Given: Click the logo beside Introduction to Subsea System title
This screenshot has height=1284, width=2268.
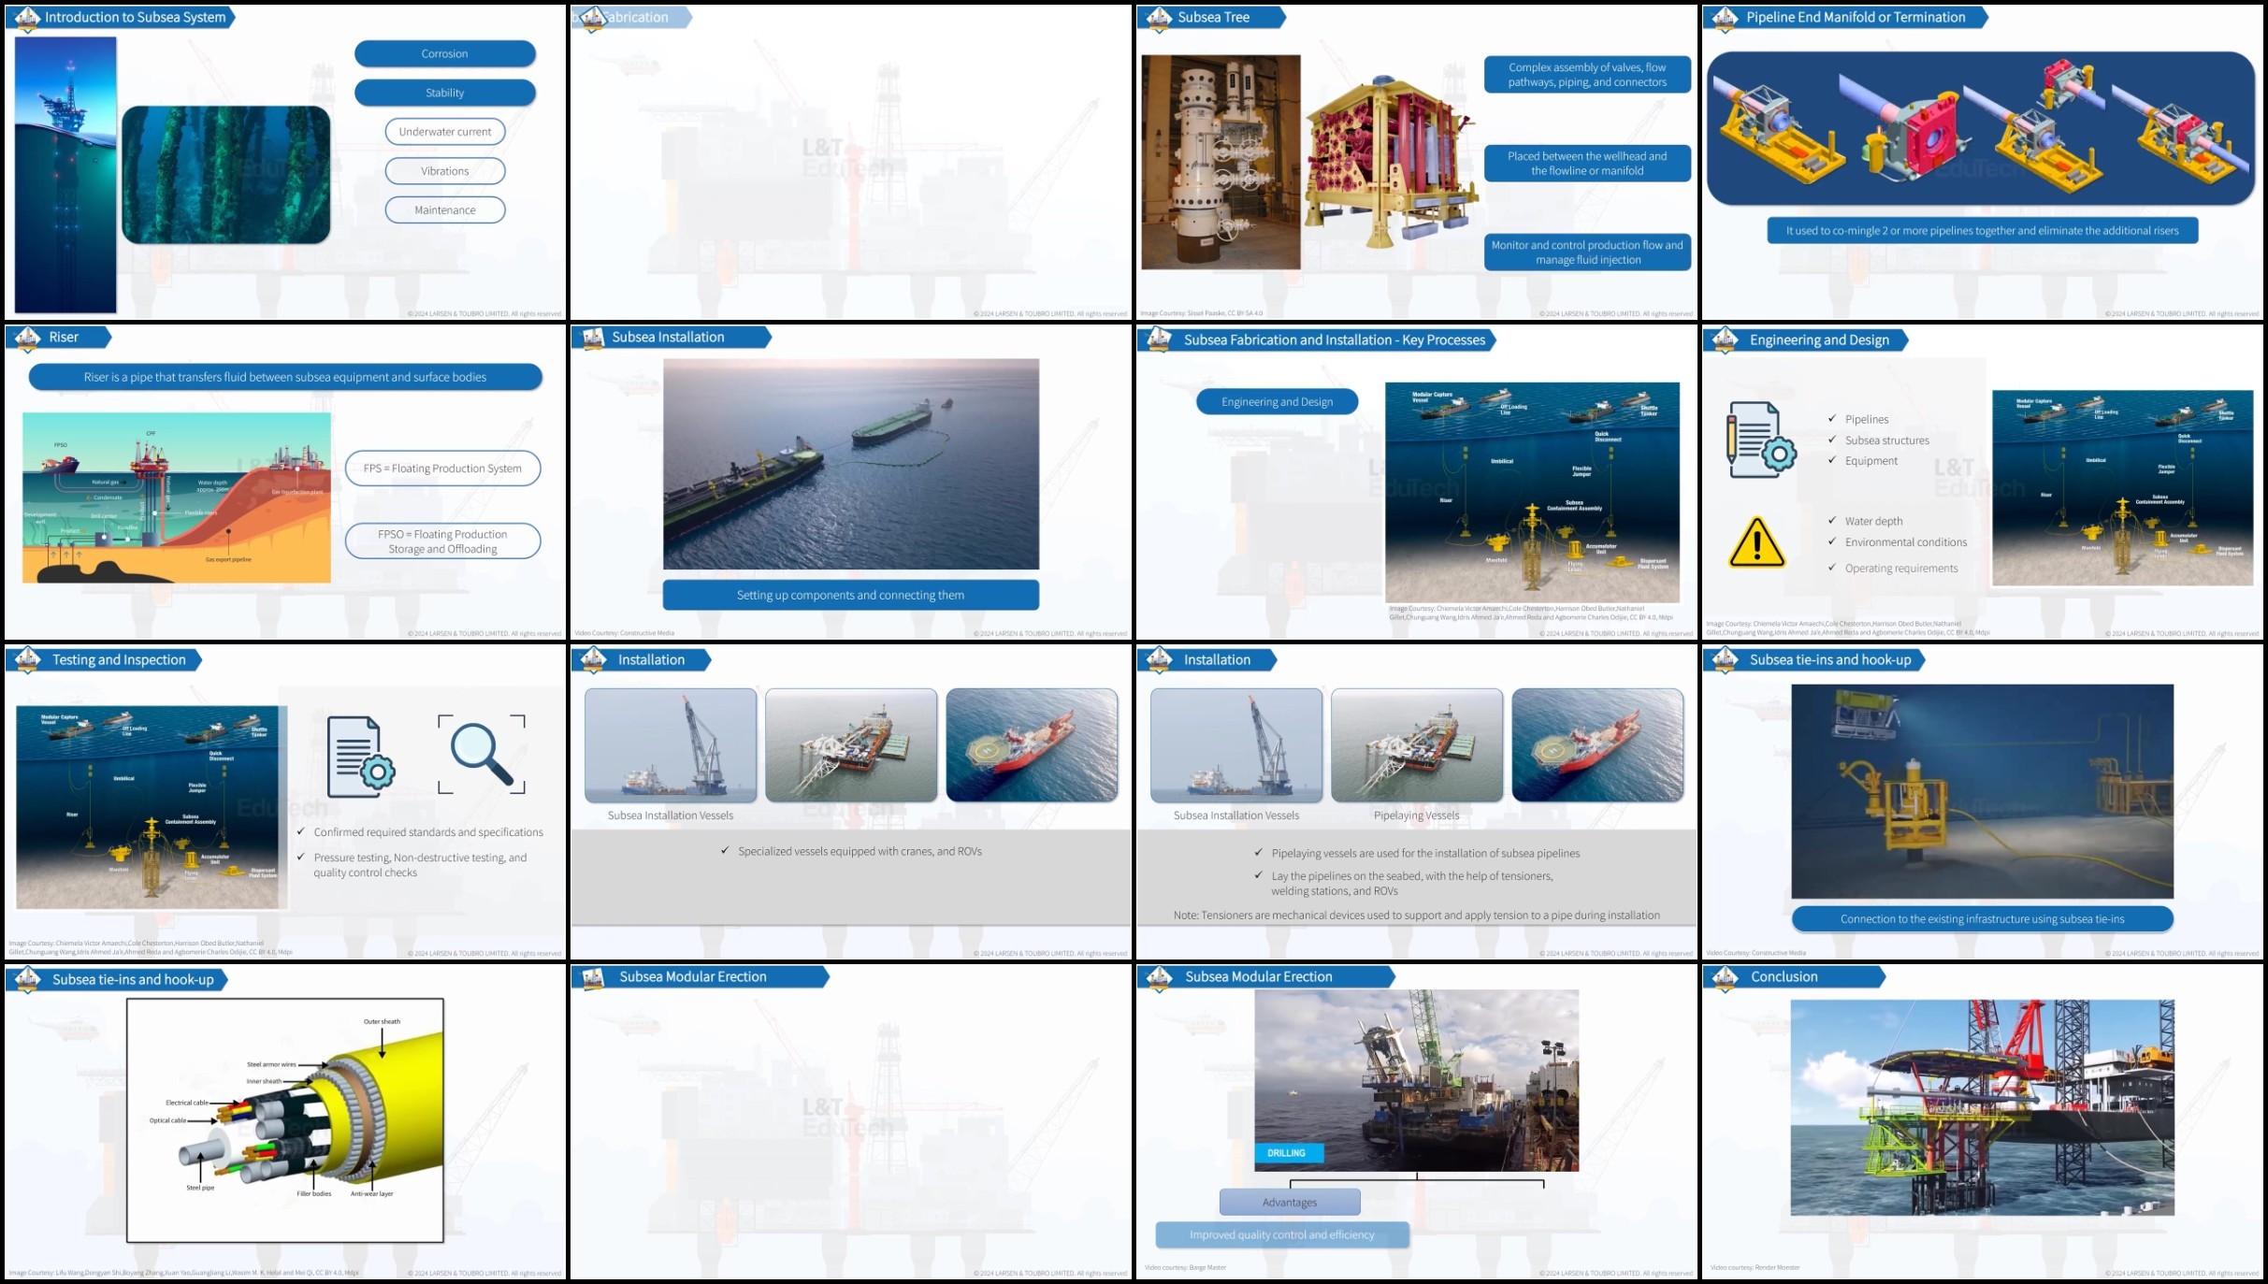Looking at the screenshot, I should click(27, 18).
